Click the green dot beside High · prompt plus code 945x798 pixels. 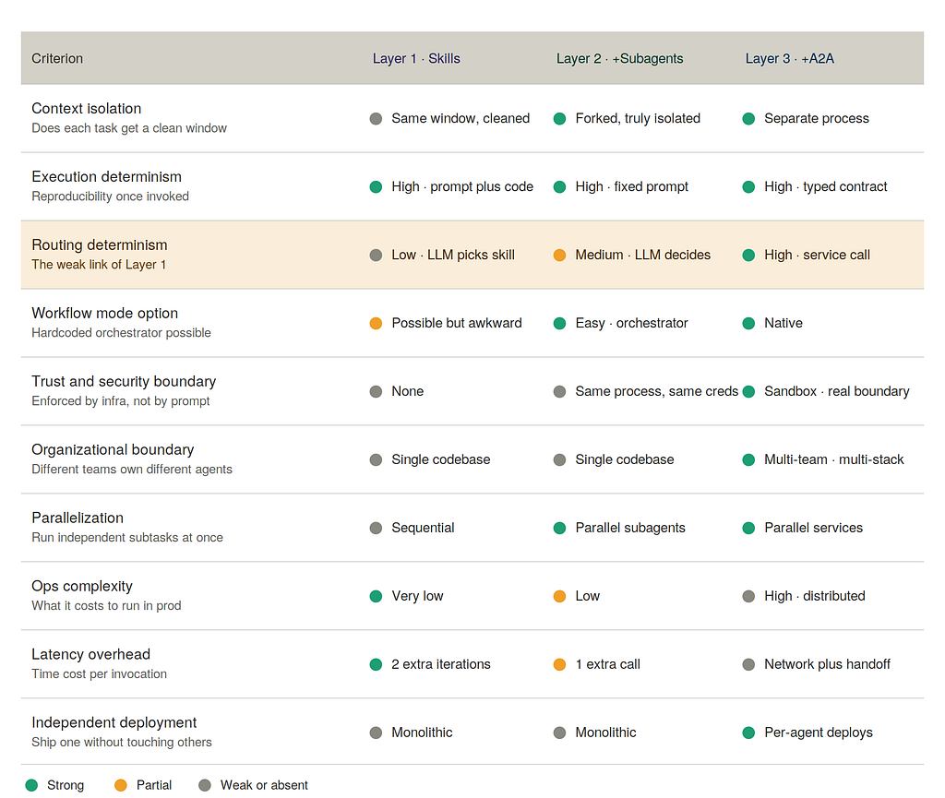(377, 186)
